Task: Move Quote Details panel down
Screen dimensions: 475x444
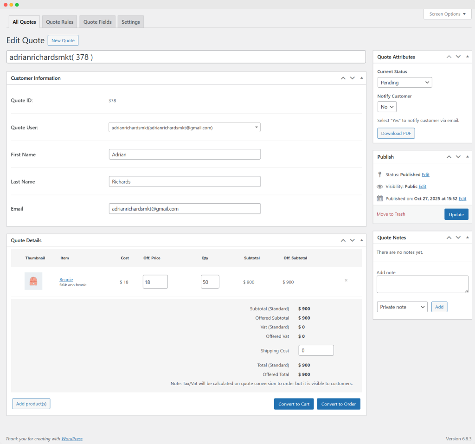Action: [x=352, y=240]
